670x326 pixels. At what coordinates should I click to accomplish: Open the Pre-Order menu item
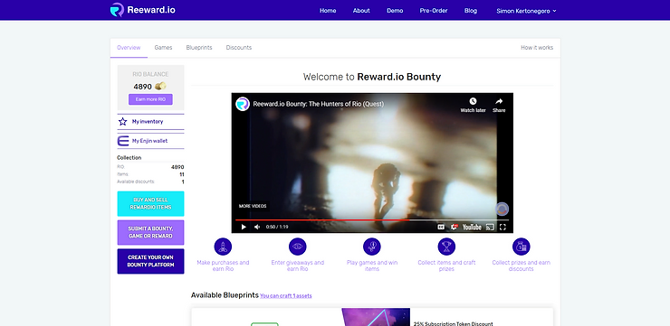[x=434, y=11]
